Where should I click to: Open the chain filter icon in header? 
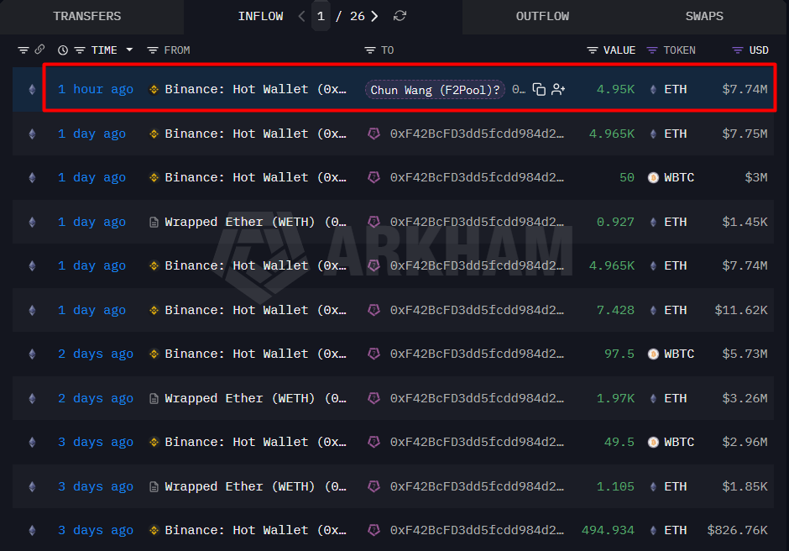click(x=24, y=50)
